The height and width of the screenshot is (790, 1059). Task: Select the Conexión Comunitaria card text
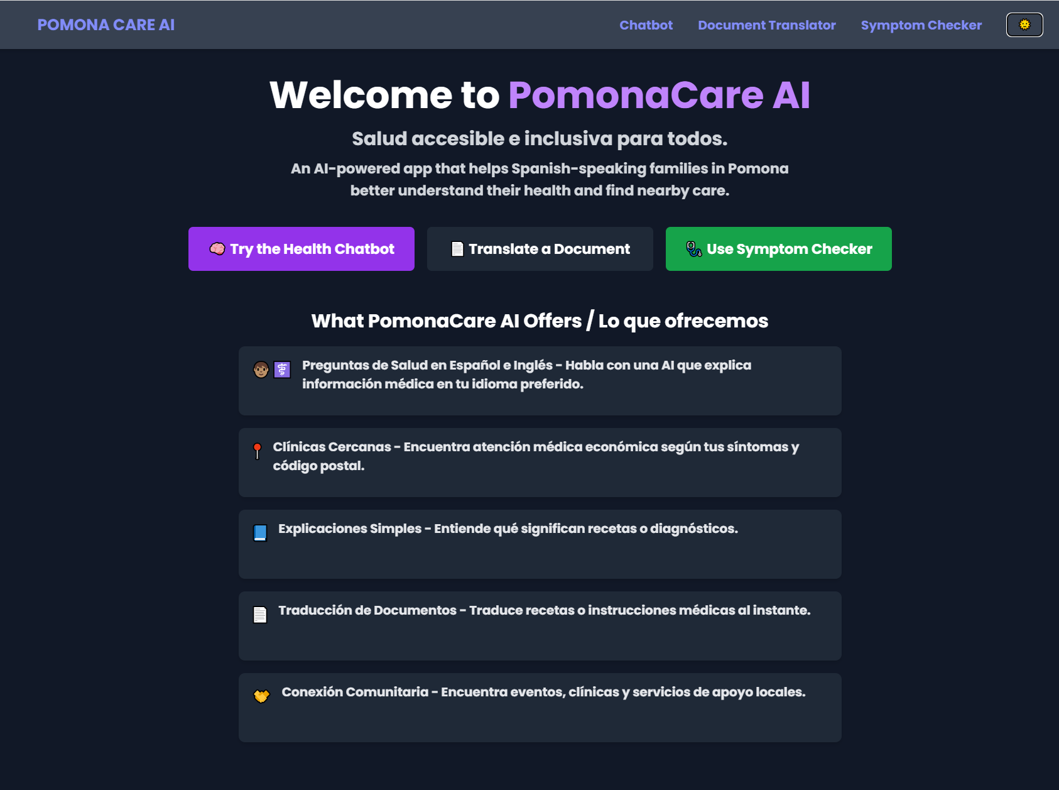click(543, 692)
